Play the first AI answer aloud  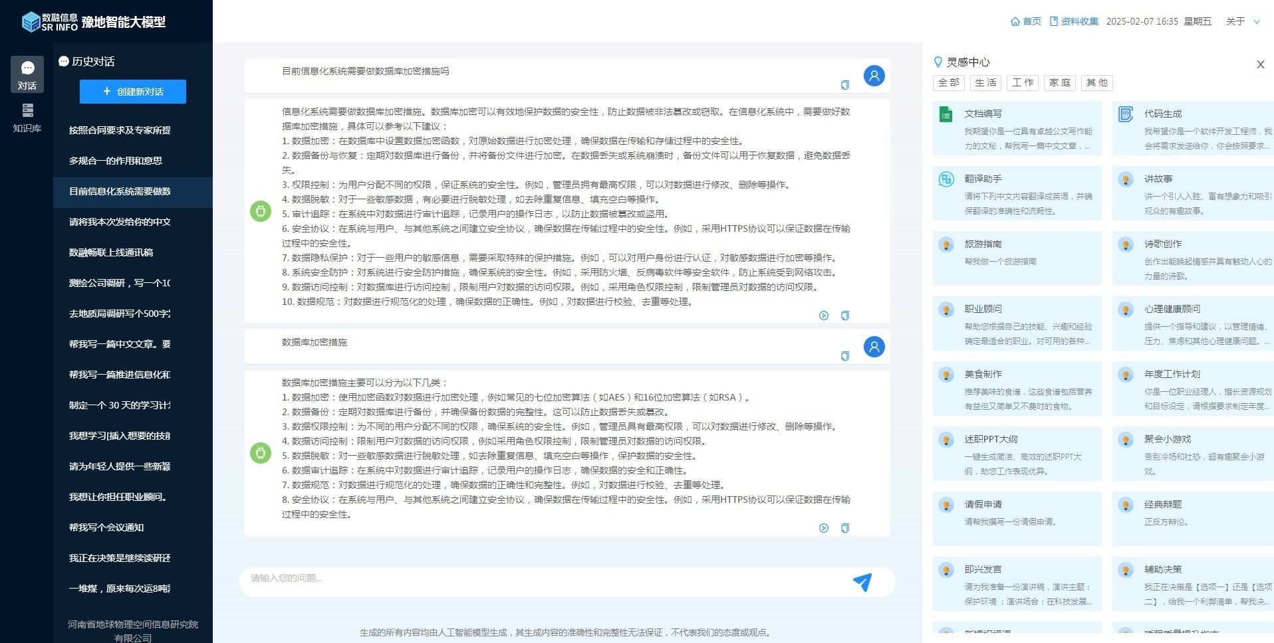(823, 316)
